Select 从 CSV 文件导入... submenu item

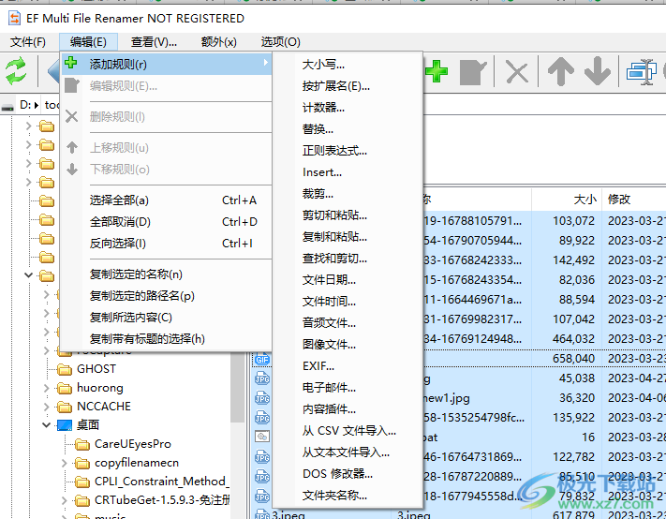(x=348, y=431)
